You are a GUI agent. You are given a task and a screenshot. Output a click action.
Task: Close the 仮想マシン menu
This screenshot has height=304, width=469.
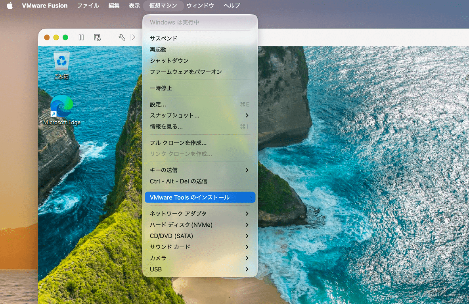[163, 6]
